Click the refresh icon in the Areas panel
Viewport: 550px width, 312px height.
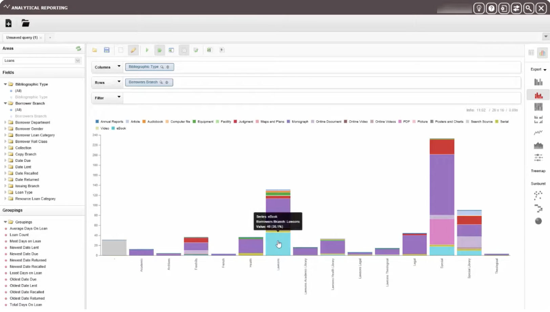tap(79, 49)
